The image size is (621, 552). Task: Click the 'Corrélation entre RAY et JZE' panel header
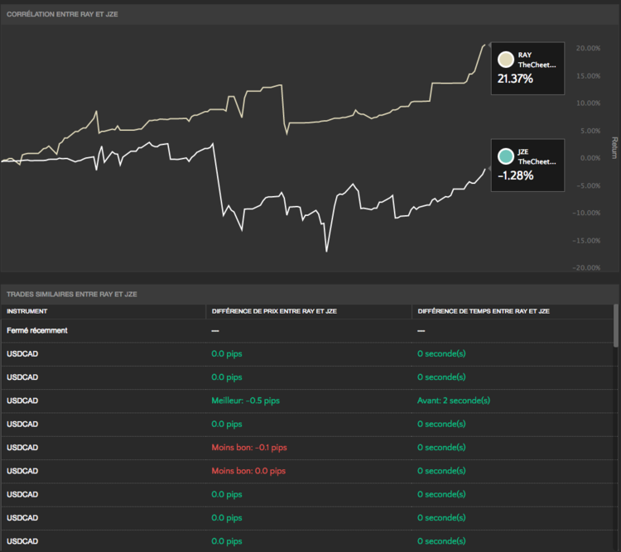tap(62, 14)
